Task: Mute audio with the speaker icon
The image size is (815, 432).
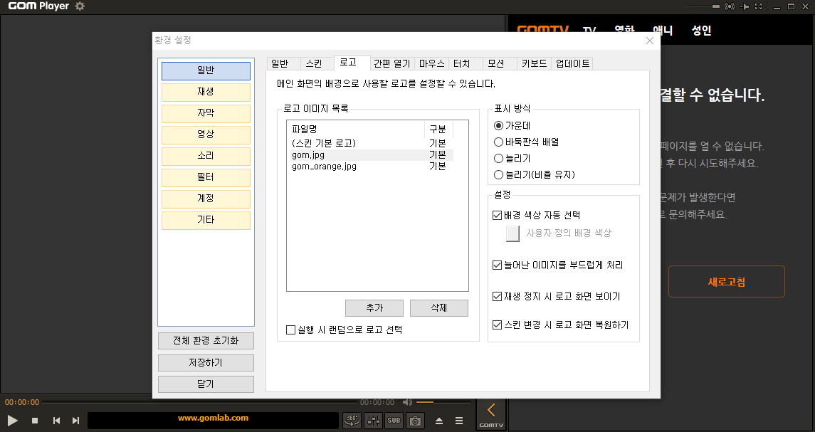Action: (x=407, y=401)
